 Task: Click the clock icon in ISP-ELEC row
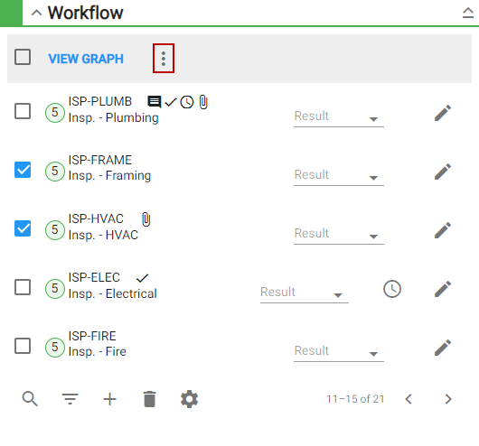(392, 289)
